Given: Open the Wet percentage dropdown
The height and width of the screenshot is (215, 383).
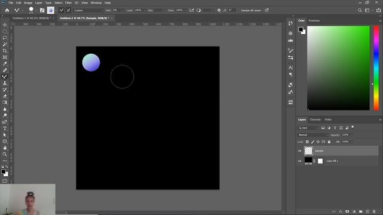Looking at the screenshot, I should click(123, 11).
